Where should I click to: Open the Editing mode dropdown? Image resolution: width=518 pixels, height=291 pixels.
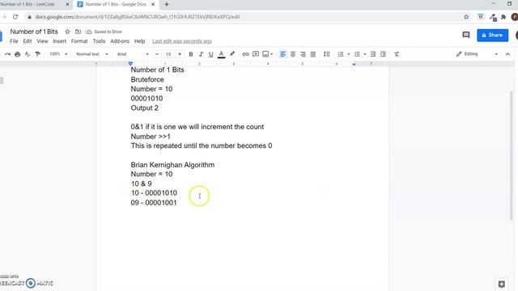tap(477, 54)
